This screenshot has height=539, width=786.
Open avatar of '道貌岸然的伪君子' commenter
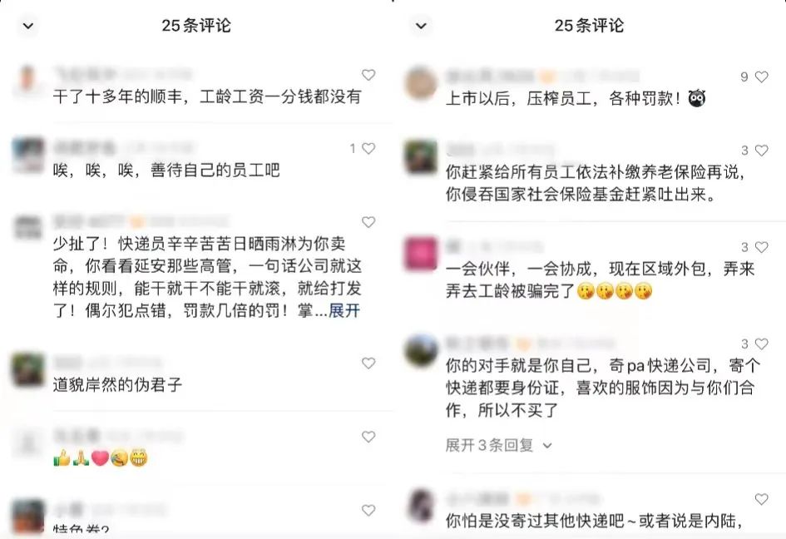[x=28, y=369]
